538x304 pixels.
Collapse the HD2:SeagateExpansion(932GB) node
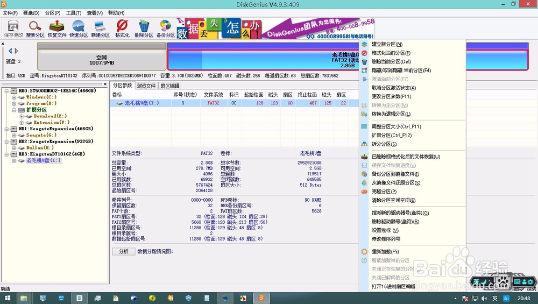coord(6,142)
